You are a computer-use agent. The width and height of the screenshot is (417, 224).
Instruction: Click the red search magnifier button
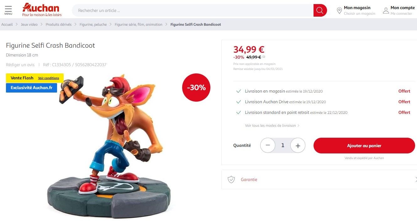coord(320,10)
